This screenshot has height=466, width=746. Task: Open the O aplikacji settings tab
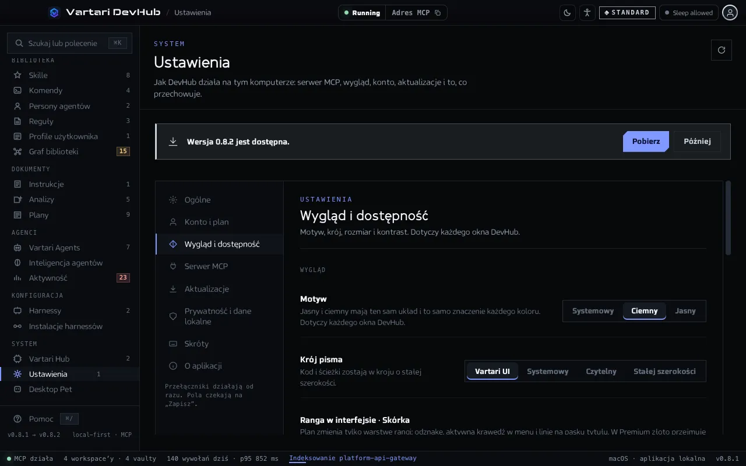tap(220, 366)
